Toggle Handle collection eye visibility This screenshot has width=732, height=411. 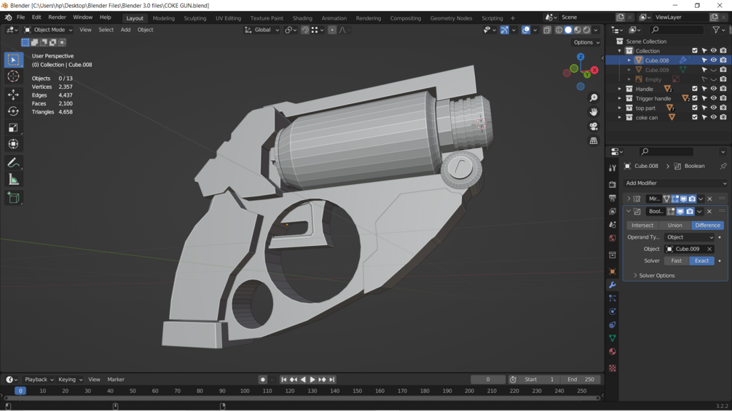pyautogui.click(x=713, y=89)
